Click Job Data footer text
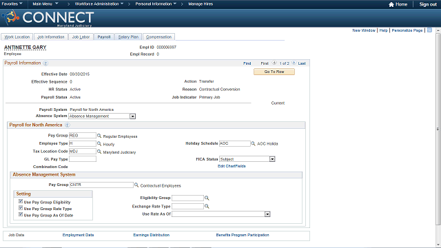The width and height of the screenshot is (441, 248). click(x=17, y=235)
